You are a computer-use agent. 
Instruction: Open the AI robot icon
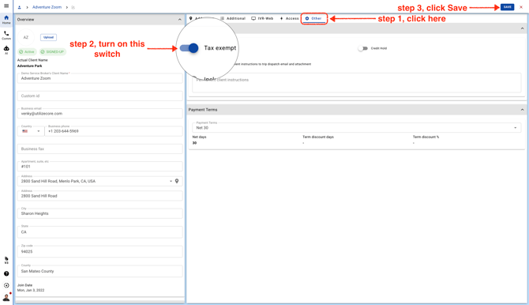pyautogui.click(x=6, y=50)
